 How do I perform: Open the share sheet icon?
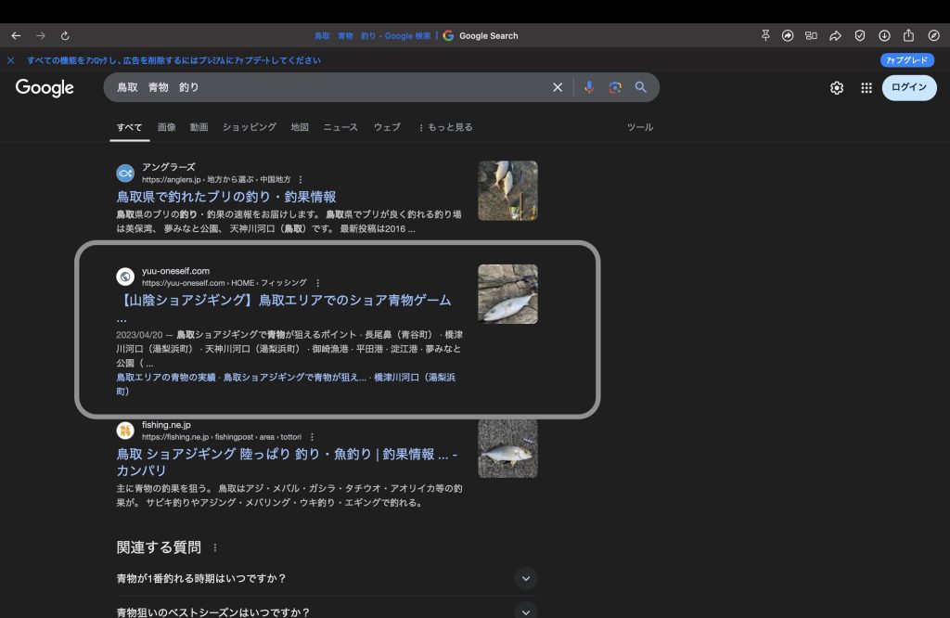point(908,35)
